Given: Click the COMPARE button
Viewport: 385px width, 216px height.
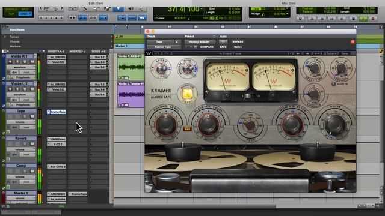Looking at the screenshot, I should (x=207, y=47).
